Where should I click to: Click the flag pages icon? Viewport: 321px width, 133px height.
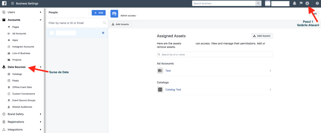[x=301, y=3]
